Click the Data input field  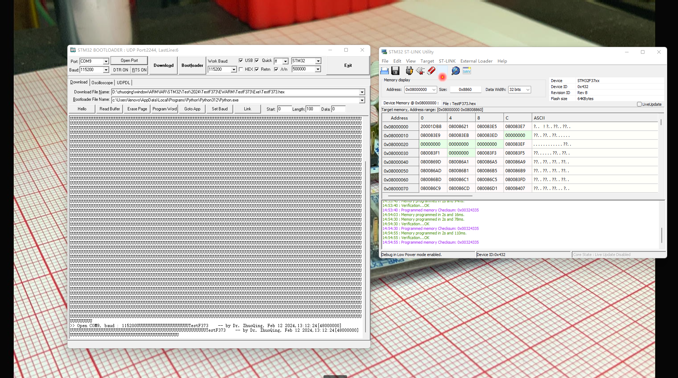(338, 109)
